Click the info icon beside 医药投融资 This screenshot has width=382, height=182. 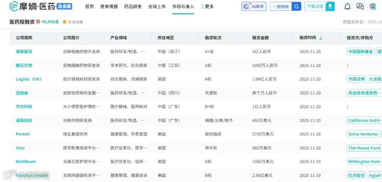click(x=38, y=22)
